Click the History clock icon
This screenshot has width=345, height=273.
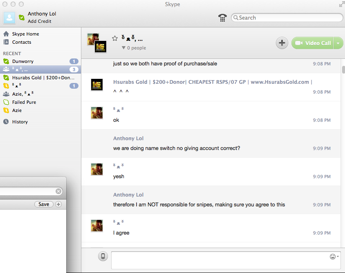tap(6, 121)
